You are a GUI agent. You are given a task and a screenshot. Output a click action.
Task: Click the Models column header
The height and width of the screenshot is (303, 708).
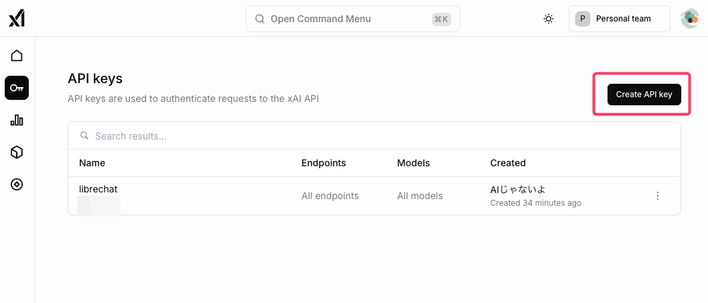[x=413, y=163]
